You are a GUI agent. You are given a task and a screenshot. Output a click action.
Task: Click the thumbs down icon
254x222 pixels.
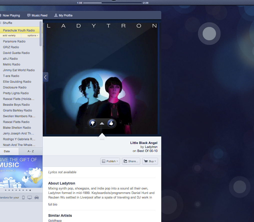(x=93, y=123)
